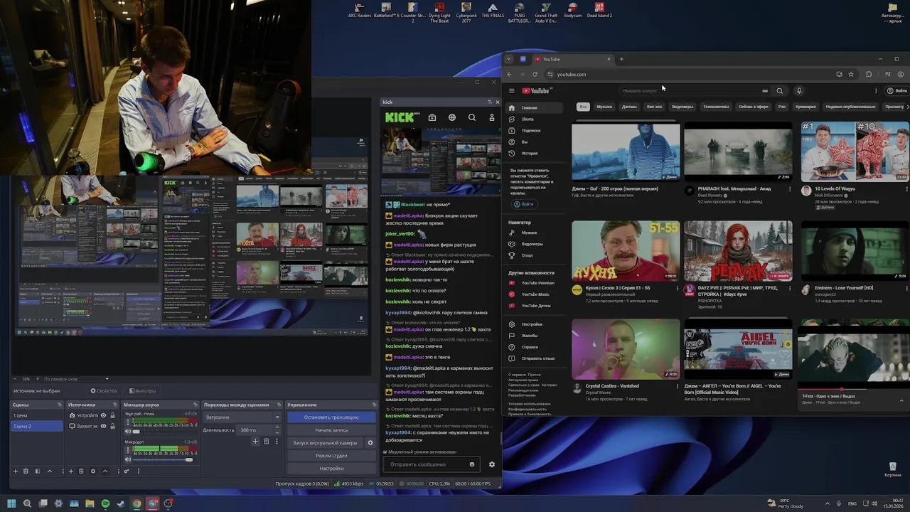Open the YouTube hamburger guide menu
This screenshot has height=512, width=910.
pyautogui.click(x=511, y=91)
